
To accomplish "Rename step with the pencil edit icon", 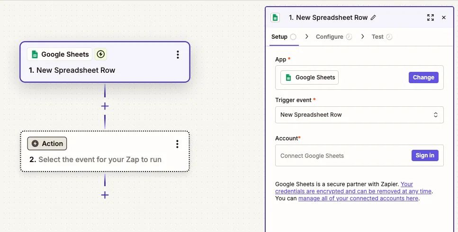I will point(373,17).
